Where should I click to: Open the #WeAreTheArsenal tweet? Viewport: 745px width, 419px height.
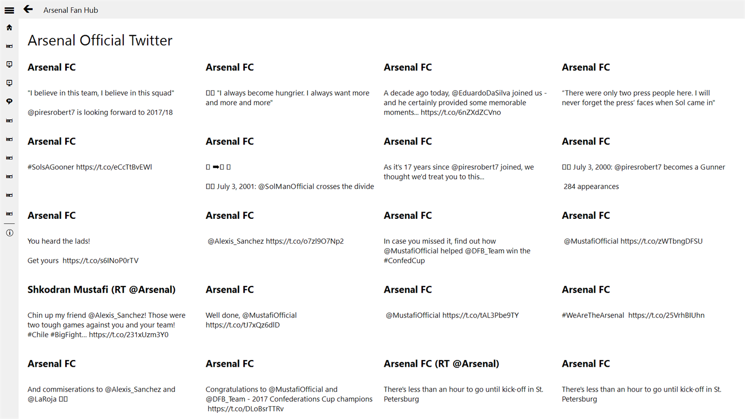[x=633, y=315]
